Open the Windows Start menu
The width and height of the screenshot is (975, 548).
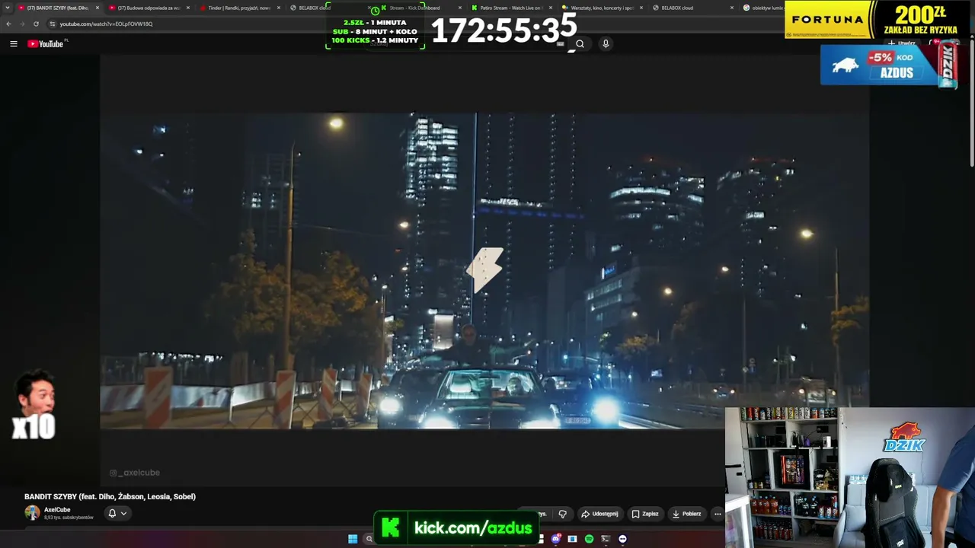pos(353,539)
